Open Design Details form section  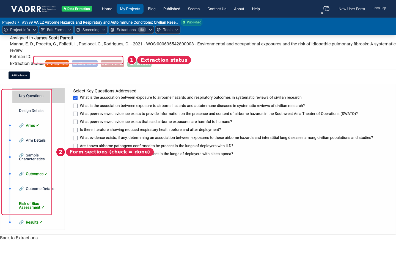coord(31,111)
